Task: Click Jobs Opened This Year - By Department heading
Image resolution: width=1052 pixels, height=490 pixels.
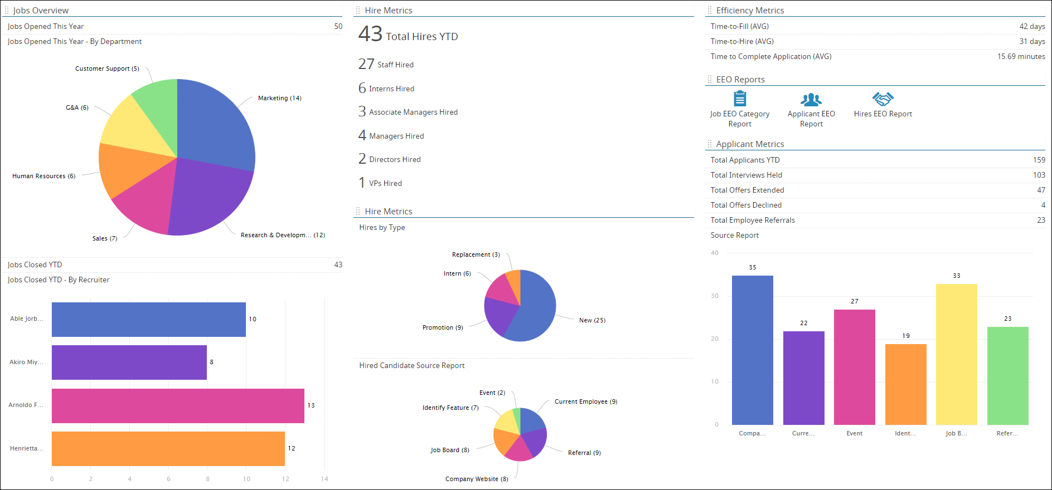Action: pyautogui.click(x=74, y=41)
